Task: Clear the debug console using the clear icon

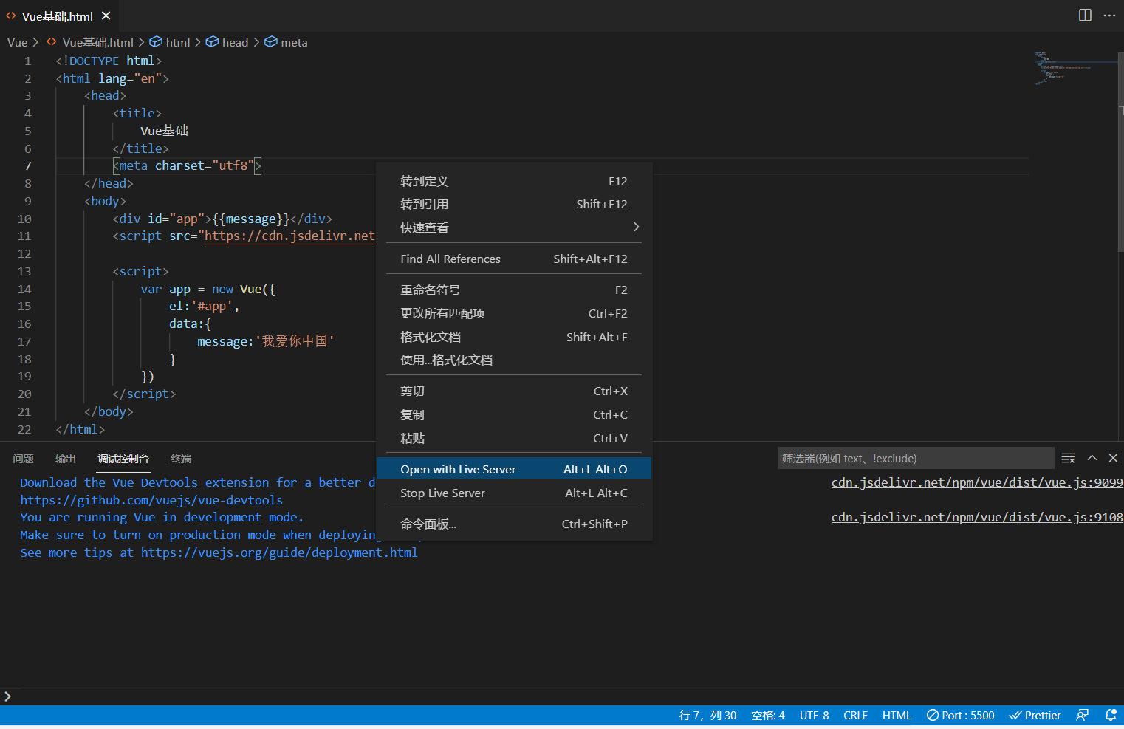Action: point(1068,457)
